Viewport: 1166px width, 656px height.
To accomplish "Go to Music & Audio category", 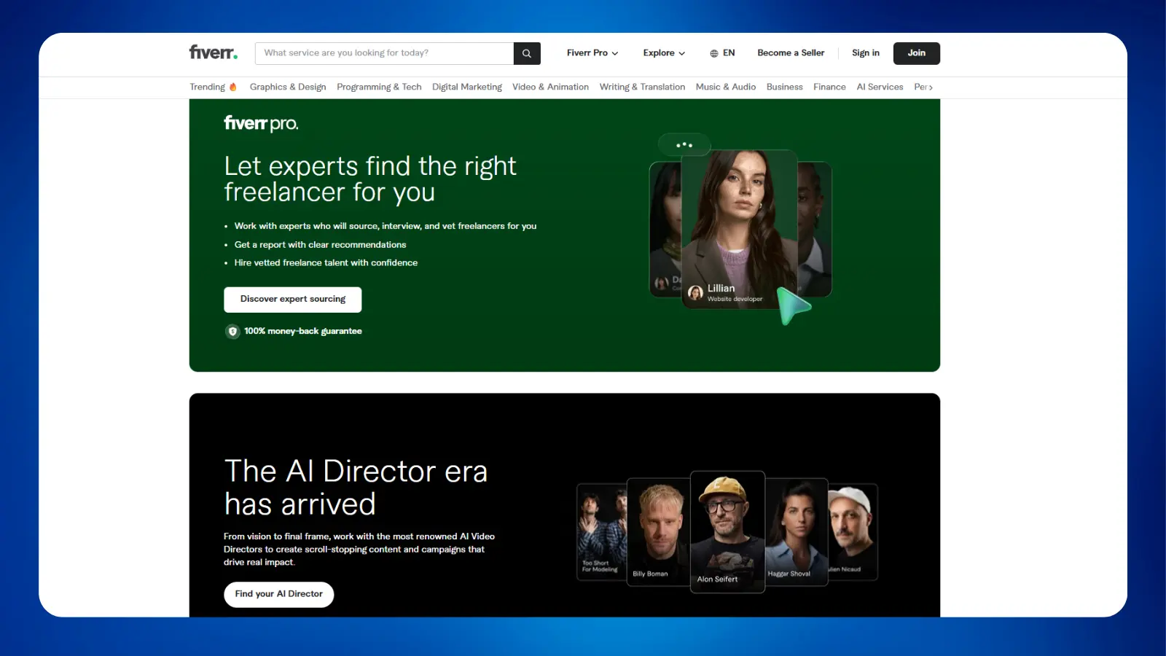I will [x=726, y=87].
